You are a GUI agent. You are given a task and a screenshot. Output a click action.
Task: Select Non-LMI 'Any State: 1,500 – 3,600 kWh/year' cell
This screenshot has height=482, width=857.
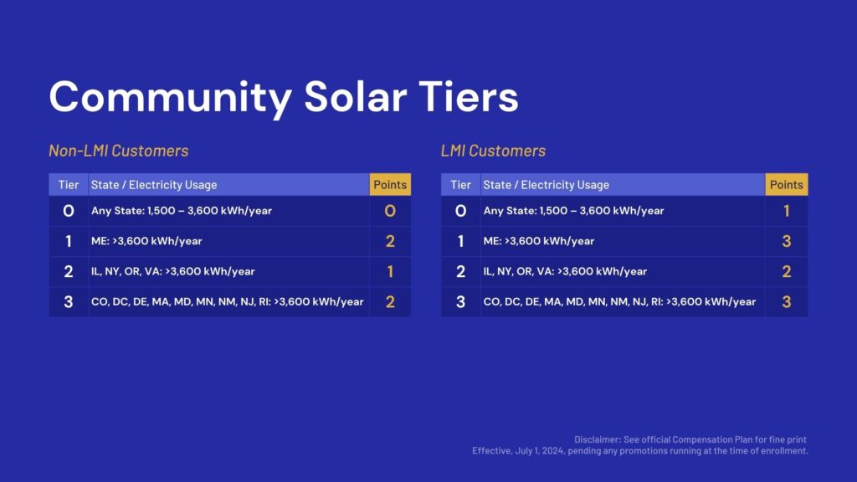click(x=228, y=211)
